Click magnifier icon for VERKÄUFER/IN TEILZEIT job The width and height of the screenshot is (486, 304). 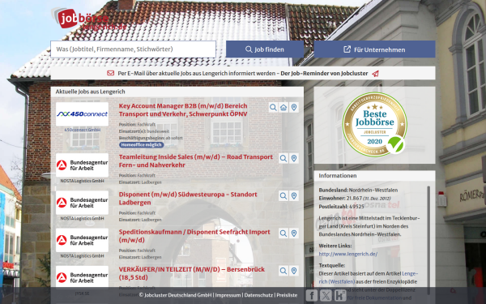coord(283,271)
